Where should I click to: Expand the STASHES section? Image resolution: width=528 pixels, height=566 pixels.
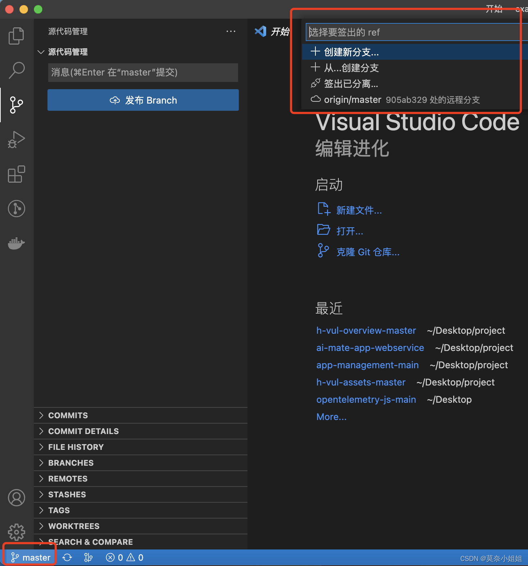(141, 494)
